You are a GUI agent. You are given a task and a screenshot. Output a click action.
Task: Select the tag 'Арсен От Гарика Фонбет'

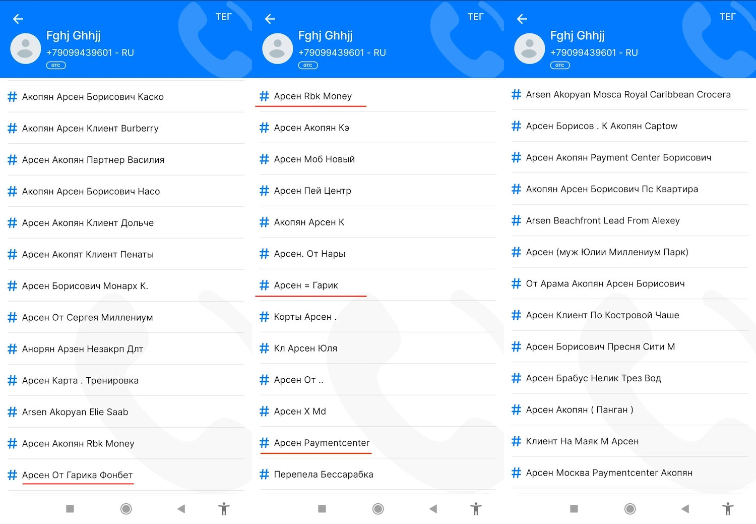point(77,475)
